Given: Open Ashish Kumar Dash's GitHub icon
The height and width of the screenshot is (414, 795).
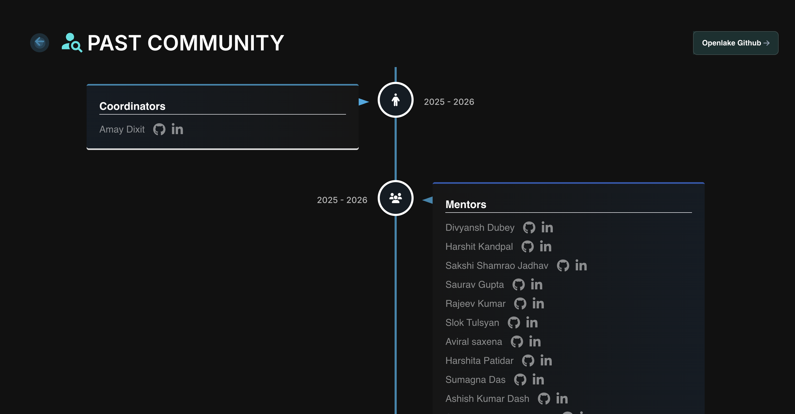Looking at the screenshot, I should (x=544, y=399).
